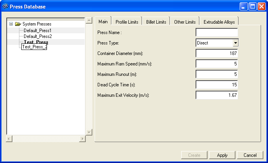Click the Press Database title bar icon
This screenshot has height=163, width=268.
point(5,7)
